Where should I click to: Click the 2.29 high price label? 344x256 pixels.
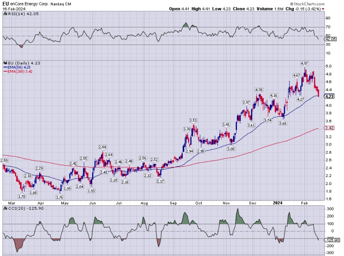click(39, 168)
